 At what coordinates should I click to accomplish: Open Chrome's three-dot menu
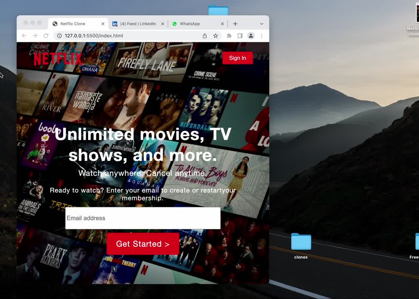click(x=261, y=36)
